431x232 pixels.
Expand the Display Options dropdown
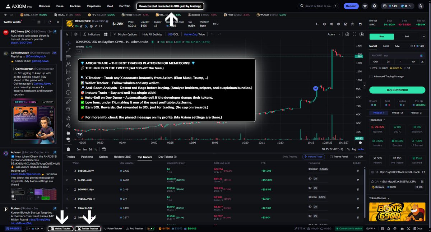(125, 34)
